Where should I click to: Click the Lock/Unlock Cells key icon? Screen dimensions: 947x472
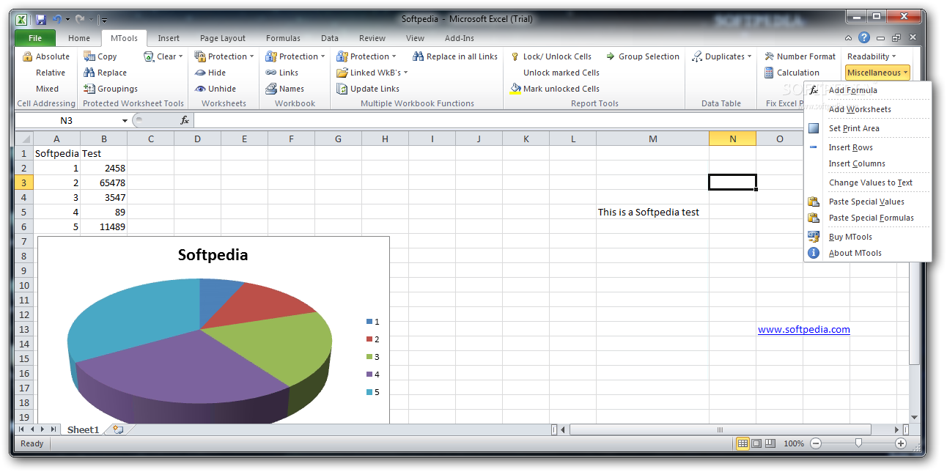click(x=515, y=56)
